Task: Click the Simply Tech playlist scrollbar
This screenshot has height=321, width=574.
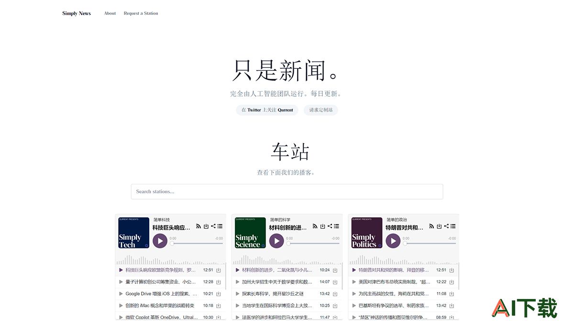Action: (225, 277)
